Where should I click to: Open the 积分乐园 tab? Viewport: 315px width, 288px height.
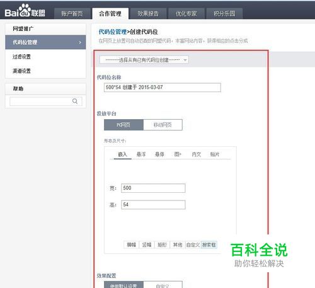tap(224, 14)
